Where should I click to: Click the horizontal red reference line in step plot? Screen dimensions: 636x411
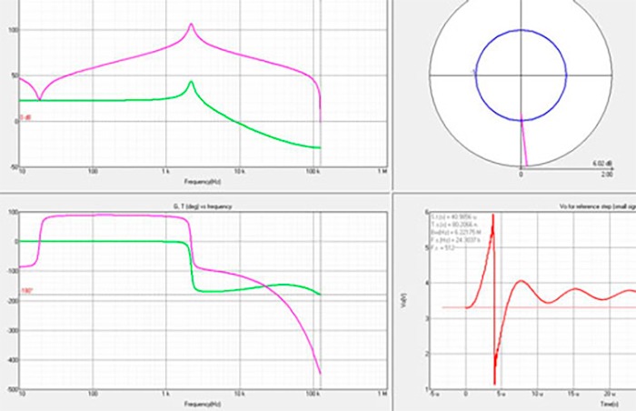click(563, 307)
